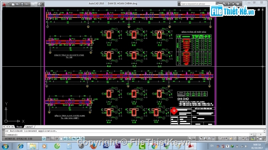The image size is (268, 150).
Task: Open the AutoCAD application menu button
Action: (4, 4)
